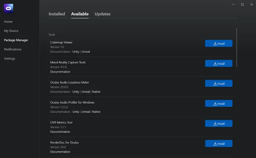Click the Version 1.25.0 text

pos(59,107)
